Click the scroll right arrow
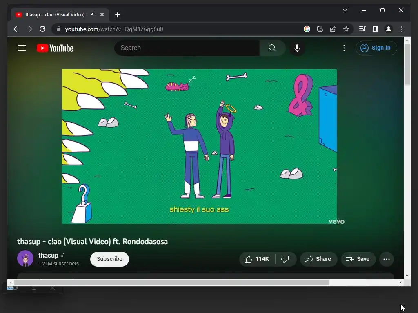This screenshot has width=418, height=313. [x=400, y=283]
